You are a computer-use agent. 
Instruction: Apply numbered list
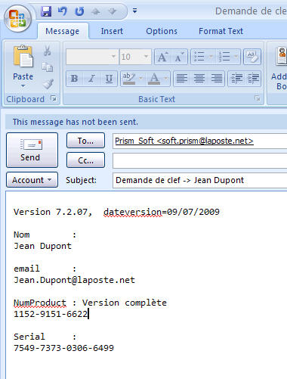coord(224,57)
